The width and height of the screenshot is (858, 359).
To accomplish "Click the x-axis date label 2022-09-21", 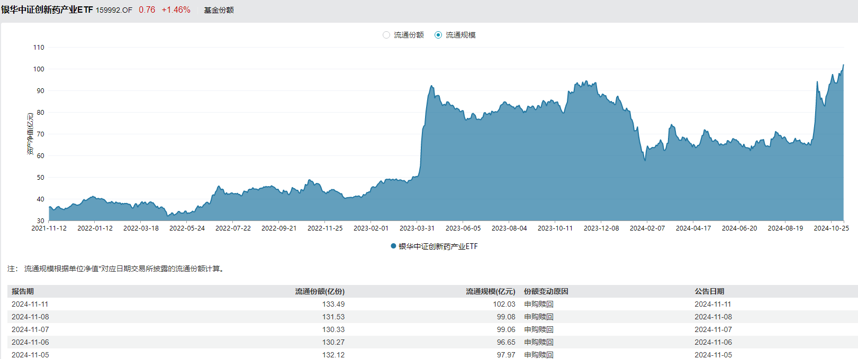I will (279, 228).
